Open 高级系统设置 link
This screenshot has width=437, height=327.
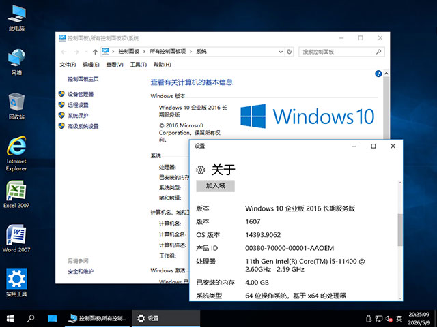pos(83,126)
